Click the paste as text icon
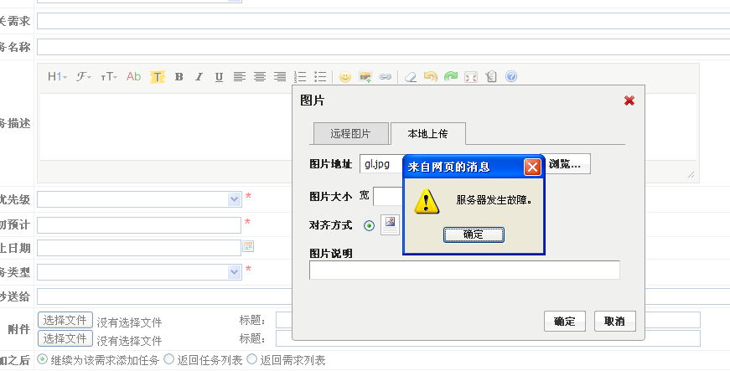This screenshot has height=371, width=730. [491, 77]
